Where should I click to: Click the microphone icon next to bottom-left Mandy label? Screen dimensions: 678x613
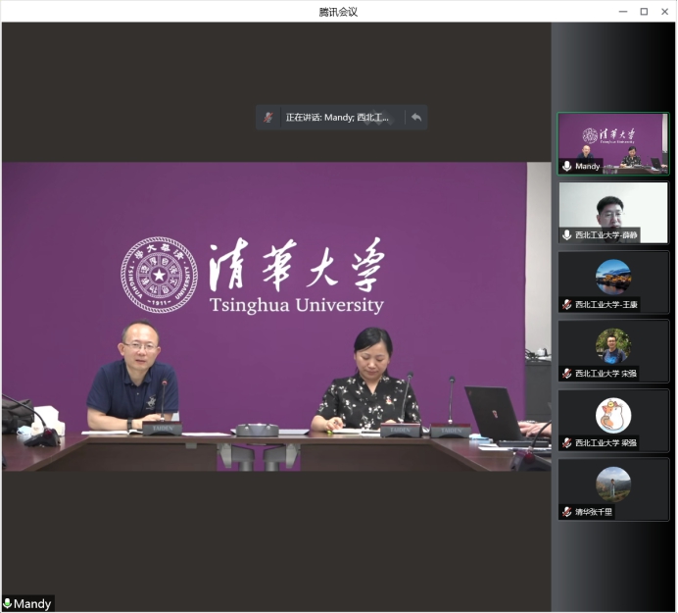(x=7, y=603)
